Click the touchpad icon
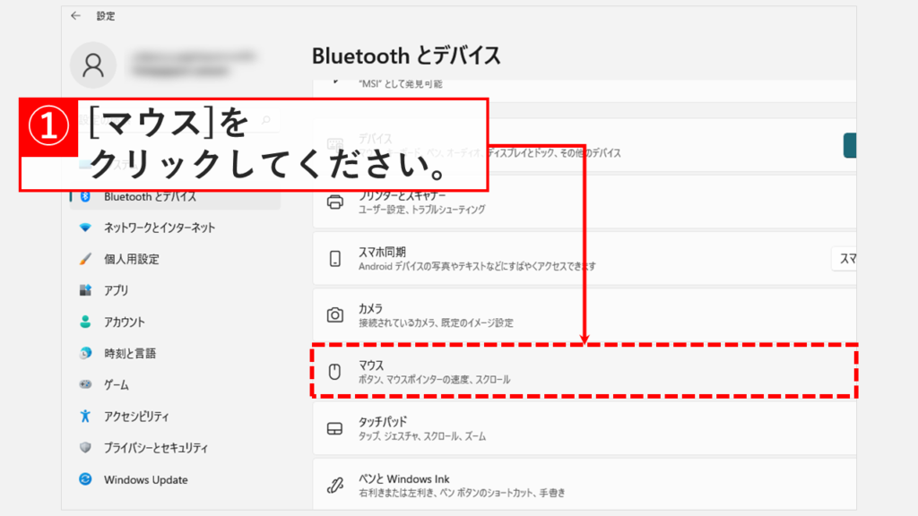 (x=334, y=429)
